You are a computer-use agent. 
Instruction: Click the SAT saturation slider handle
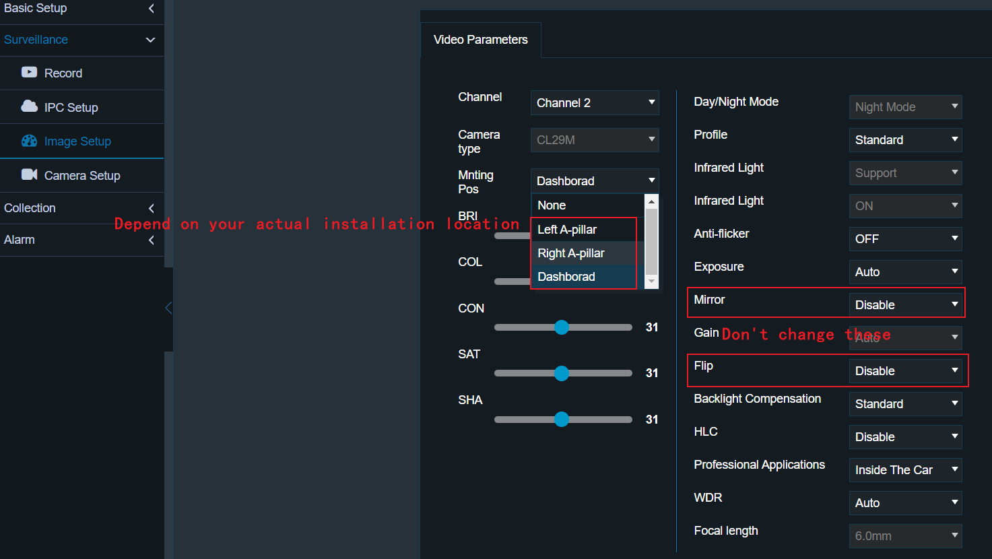pyautogui.click(x=562, y=373)
